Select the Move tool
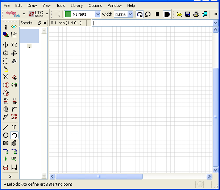 (x=5, y=45)
